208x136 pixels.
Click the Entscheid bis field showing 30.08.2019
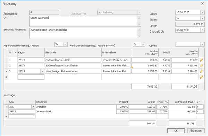[x=188, y=30]
